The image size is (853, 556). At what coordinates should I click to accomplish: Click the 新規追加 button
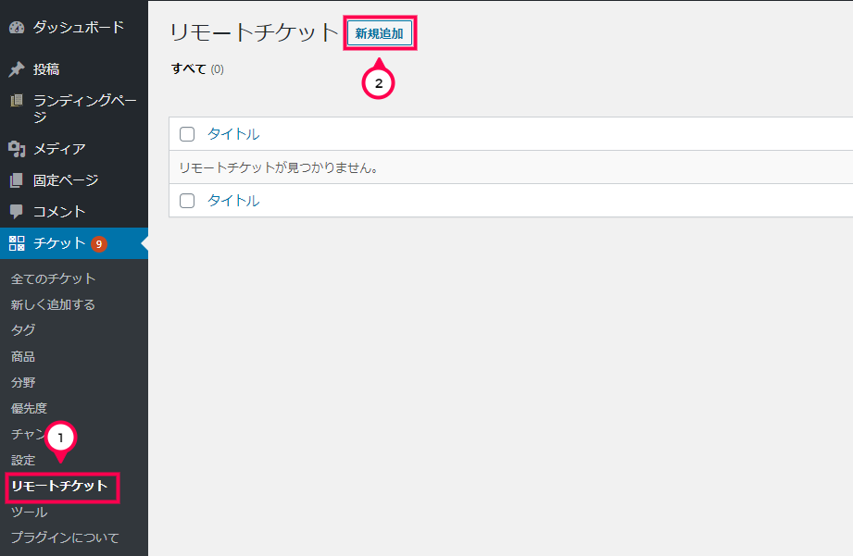tap(380, 33)
